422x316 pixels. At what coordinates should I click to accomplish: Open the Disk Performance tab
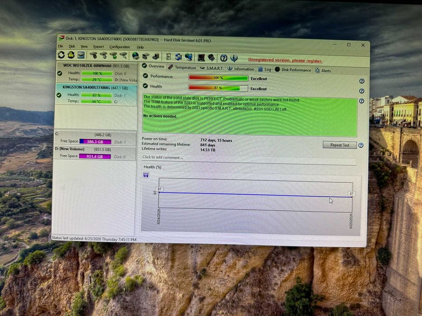[293, 70]
